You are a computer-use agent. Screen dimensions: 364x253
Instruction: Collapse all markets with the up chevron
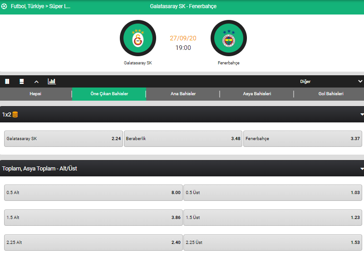pos(36,82)
